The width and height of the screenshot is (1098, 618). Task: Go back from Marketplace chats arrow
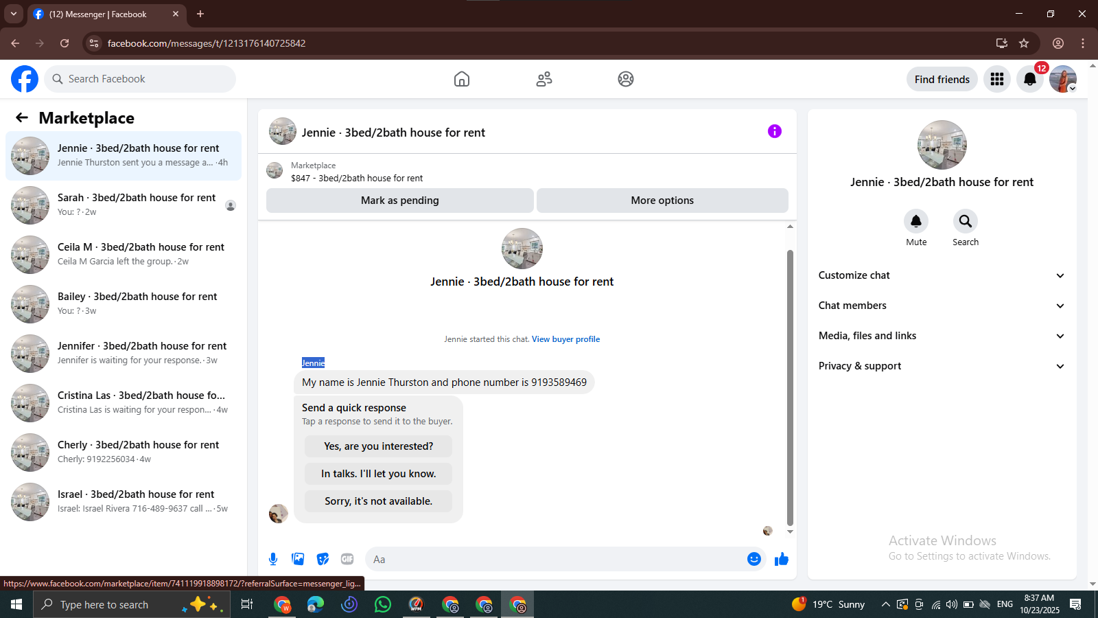click(22, 117)
